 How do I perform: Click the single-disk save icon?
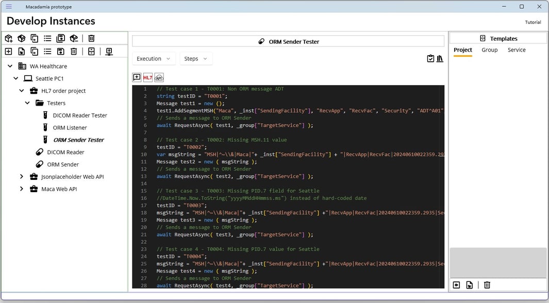(x=61, y=52)
